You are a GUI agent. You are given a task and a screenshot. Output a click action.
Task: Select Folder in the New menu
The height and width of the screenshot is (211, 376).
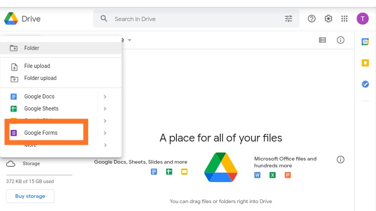[x=61, y=48]
